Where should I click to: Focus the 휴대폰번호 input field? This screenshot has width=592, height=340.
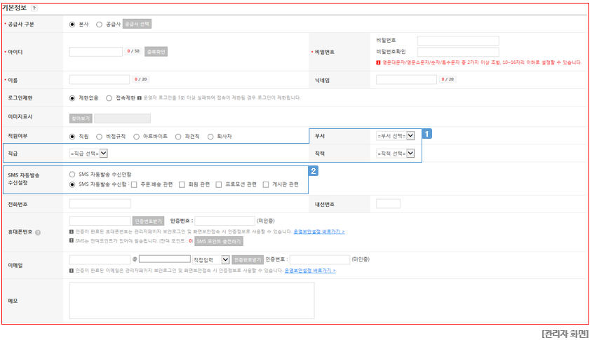pyautogui.click(x=100, y=221)
